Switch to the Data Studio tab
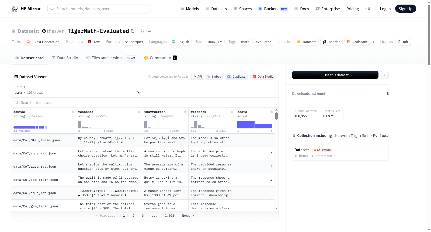 65,58
